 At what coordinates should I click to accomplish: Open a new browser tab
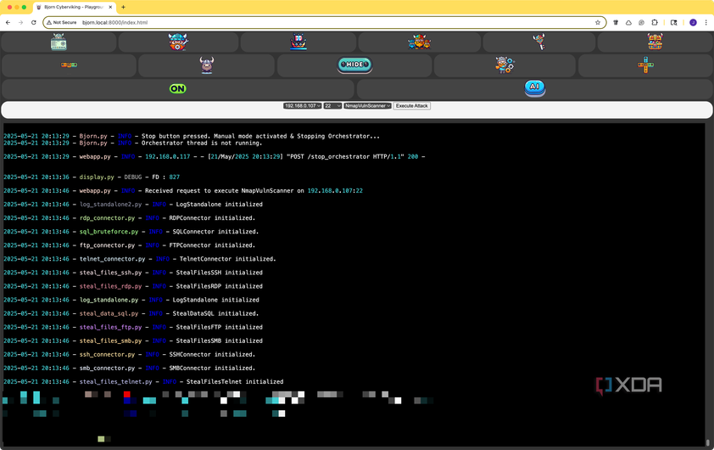(x=123, y=8)
